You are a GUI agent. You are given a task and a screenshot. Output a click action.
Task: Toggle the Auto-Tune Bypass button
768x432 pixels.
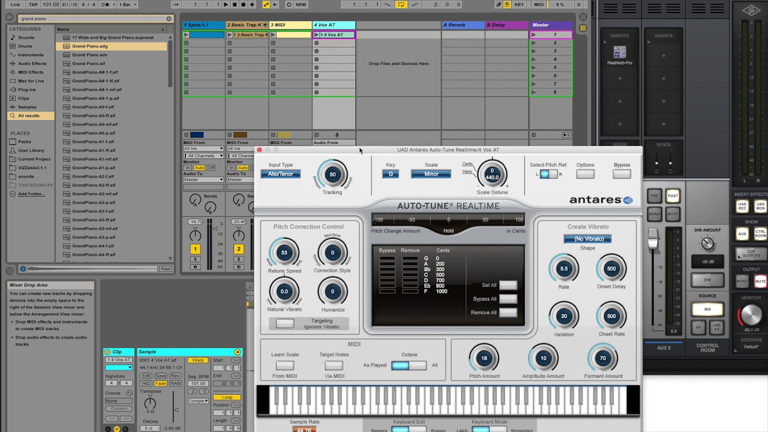(622, 174)
